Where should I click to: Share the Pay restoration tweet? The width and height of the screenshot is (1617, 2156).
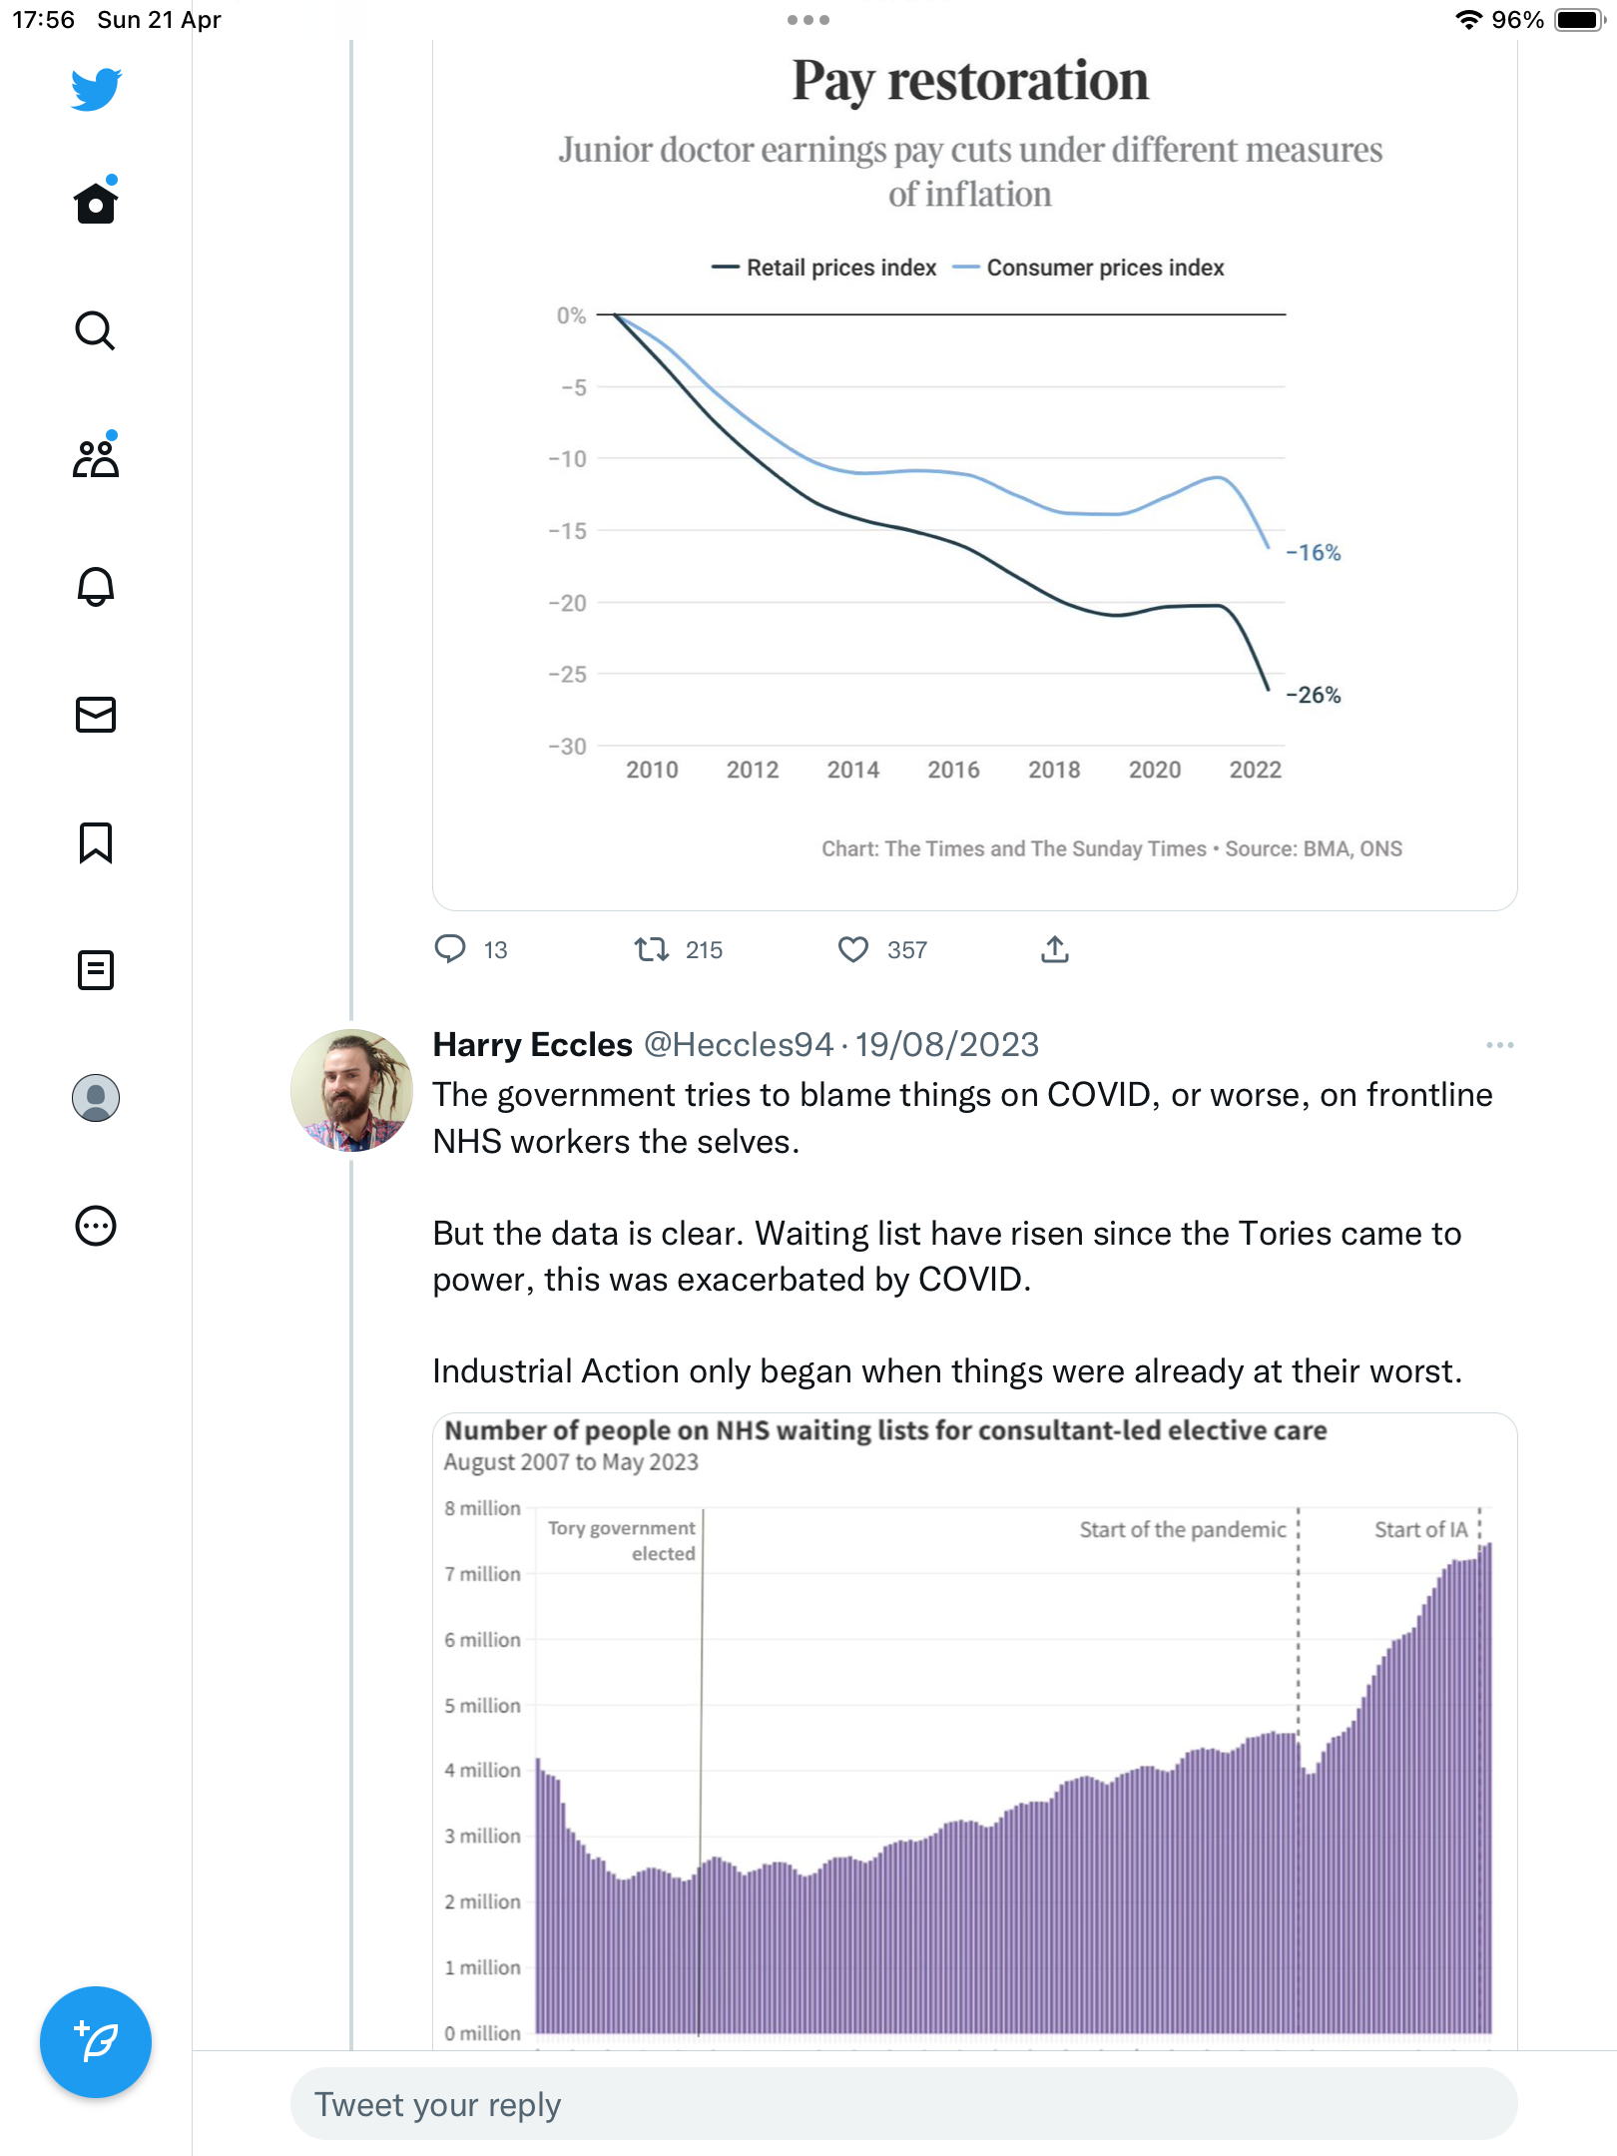1055,948
